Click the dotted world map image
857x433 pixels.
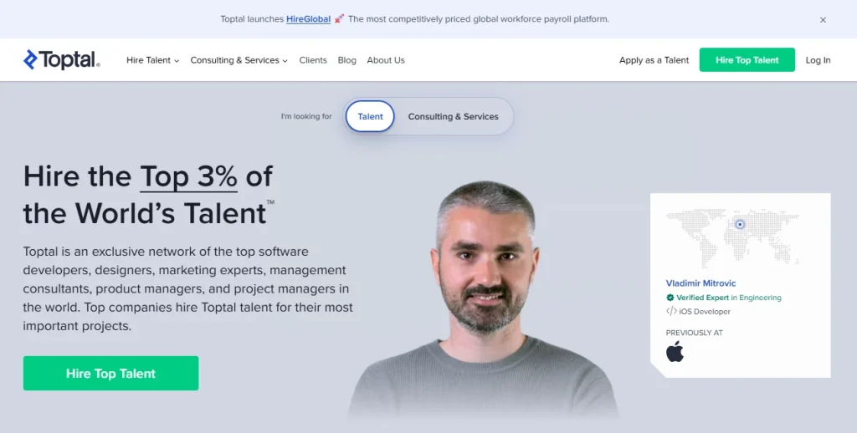coord(732,237)
